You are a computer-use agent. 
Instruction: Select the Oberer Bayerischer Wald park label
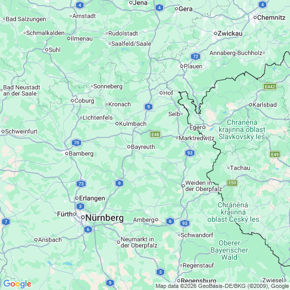tap(229, 250)
